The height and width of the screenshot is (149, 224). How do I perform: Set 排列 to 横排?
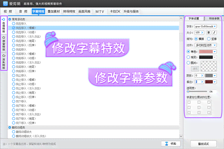point(196,39)
